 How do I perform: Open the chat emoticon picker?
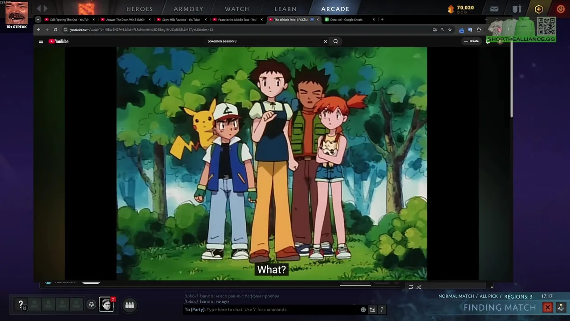363,309
